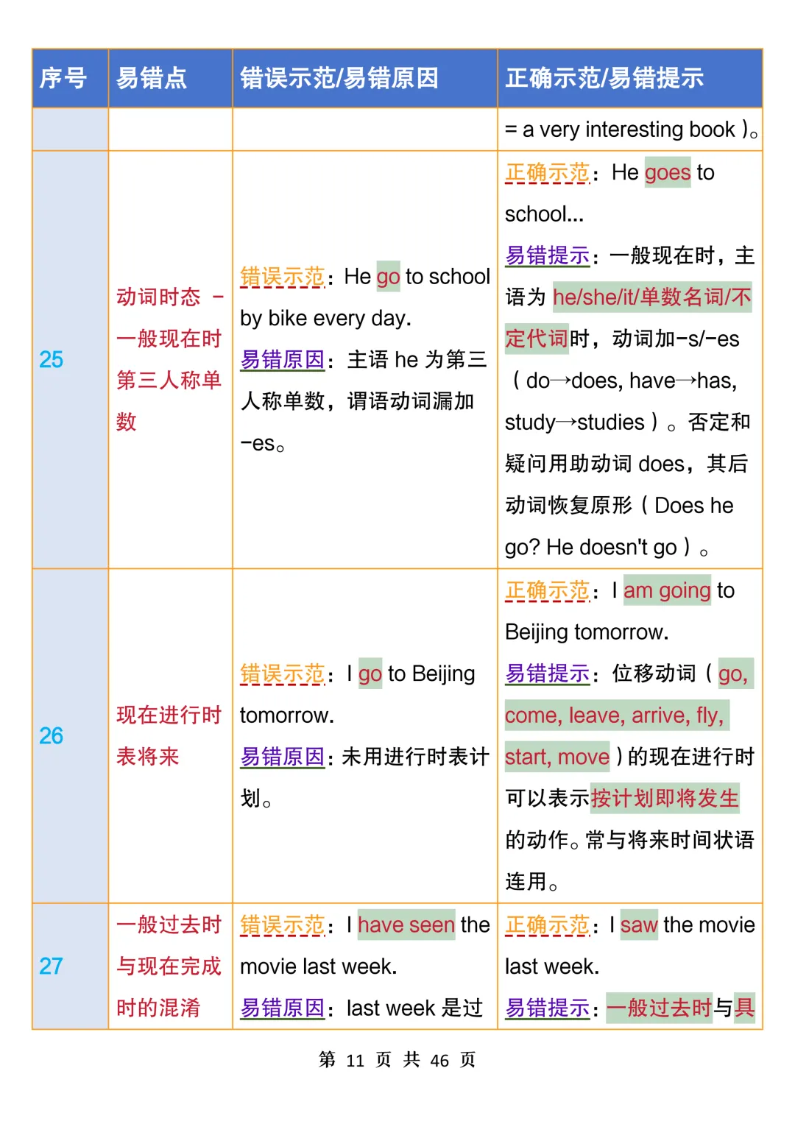Image resolution: width=795 pixels, height=1124 pixels.
Task: Click row number 25
Action: point(52,359)
